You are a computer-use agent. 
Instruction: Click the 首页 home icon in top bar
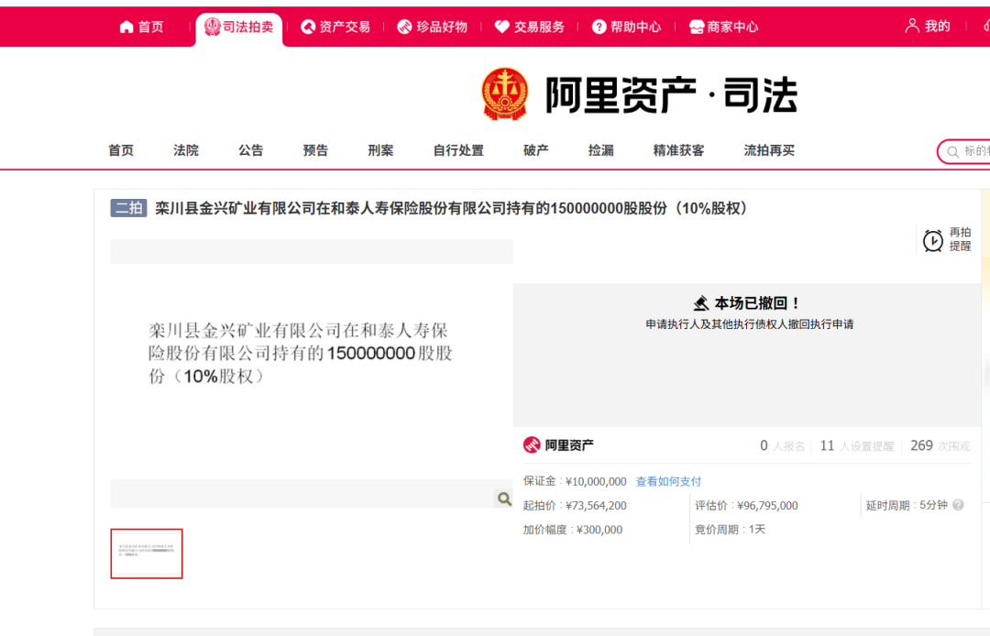pos(126,26)
